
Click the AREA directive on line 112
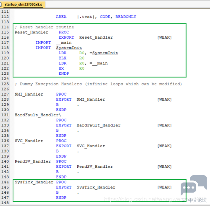[61, 17]
